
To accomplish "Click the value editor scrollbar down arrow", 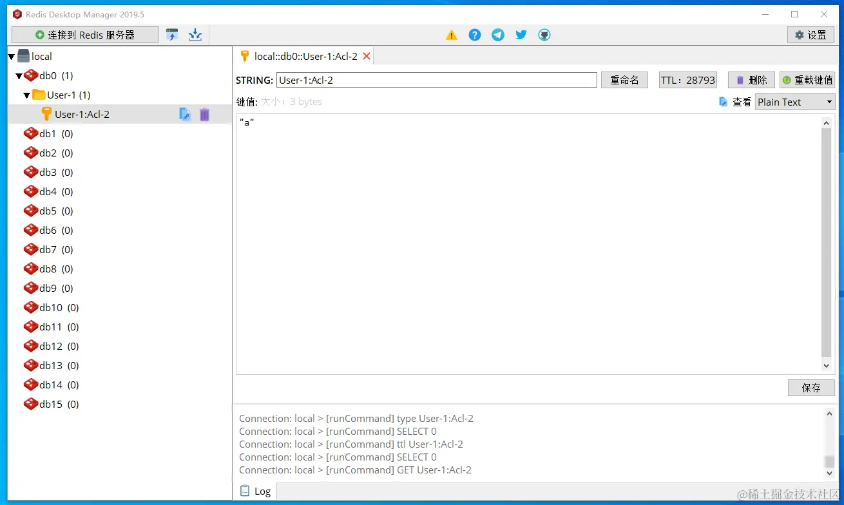I will 827,366.
